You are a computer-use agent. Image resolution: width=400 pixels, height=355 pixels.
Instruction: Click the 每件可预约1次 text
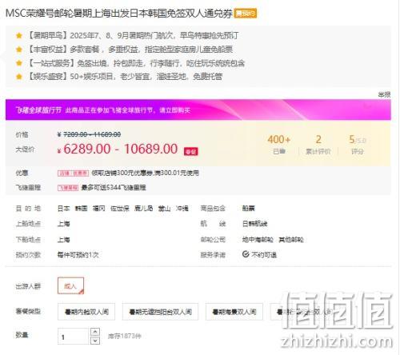click(78, 255)
